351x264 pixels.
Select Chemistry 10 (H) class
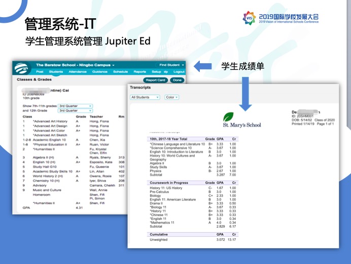click(x=46, y=181)
